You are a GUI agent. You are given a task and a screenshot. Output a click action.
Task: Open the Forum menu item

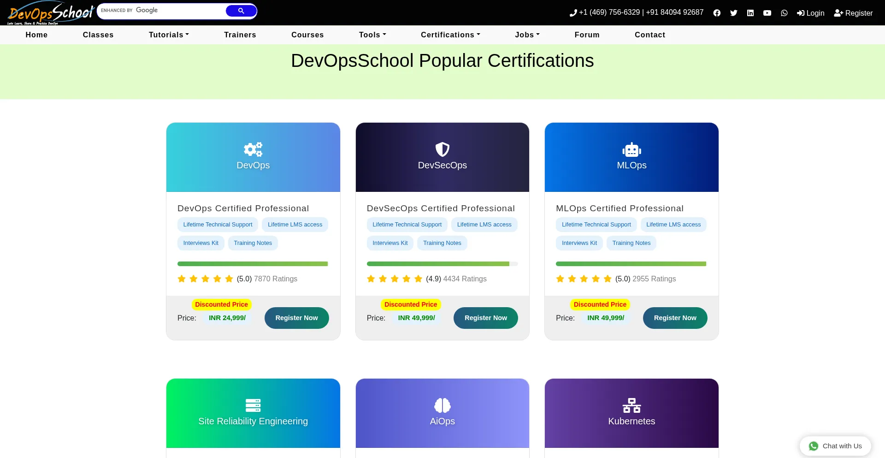pyautogui.click(x=587, y=35)
